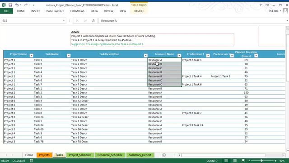Switch to Page Break Preview icon
This screenshot has height=163, width=289.
(x=243, y=161)
